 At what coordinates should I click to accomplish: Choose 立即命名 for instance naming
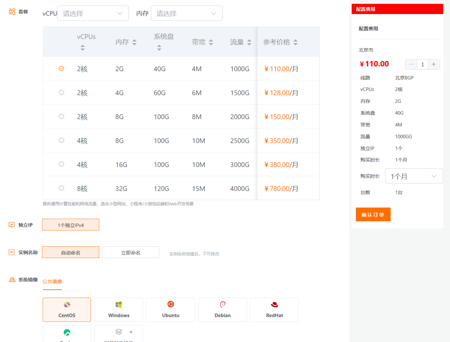pyautogui.click(x=130, y=252)
